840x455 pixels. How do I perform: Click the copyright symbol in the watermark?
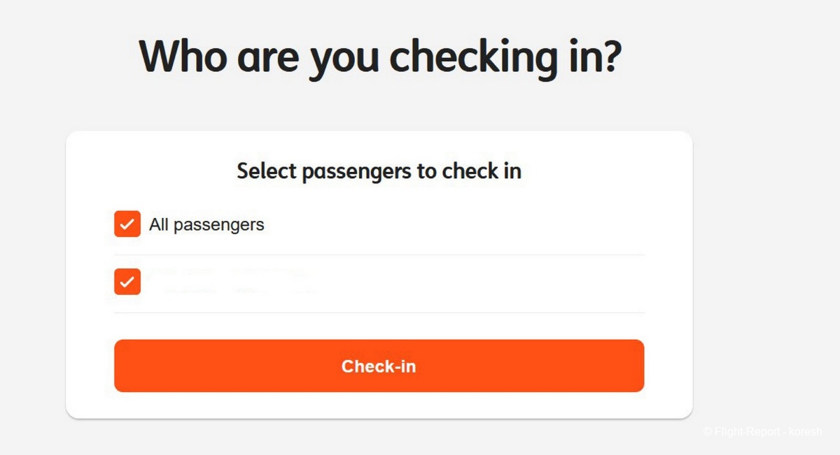tap(708, 432)
